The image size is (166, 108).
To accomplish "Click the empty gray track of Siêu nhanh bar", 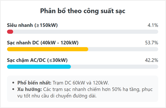I will pyautogui.click(x=85, y=32).
